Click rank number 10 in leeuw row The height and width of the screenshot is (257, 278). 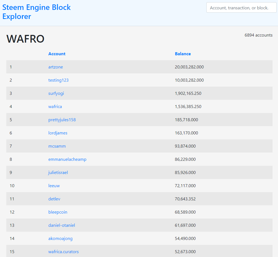pyautogui.click(x=12, y=186)
